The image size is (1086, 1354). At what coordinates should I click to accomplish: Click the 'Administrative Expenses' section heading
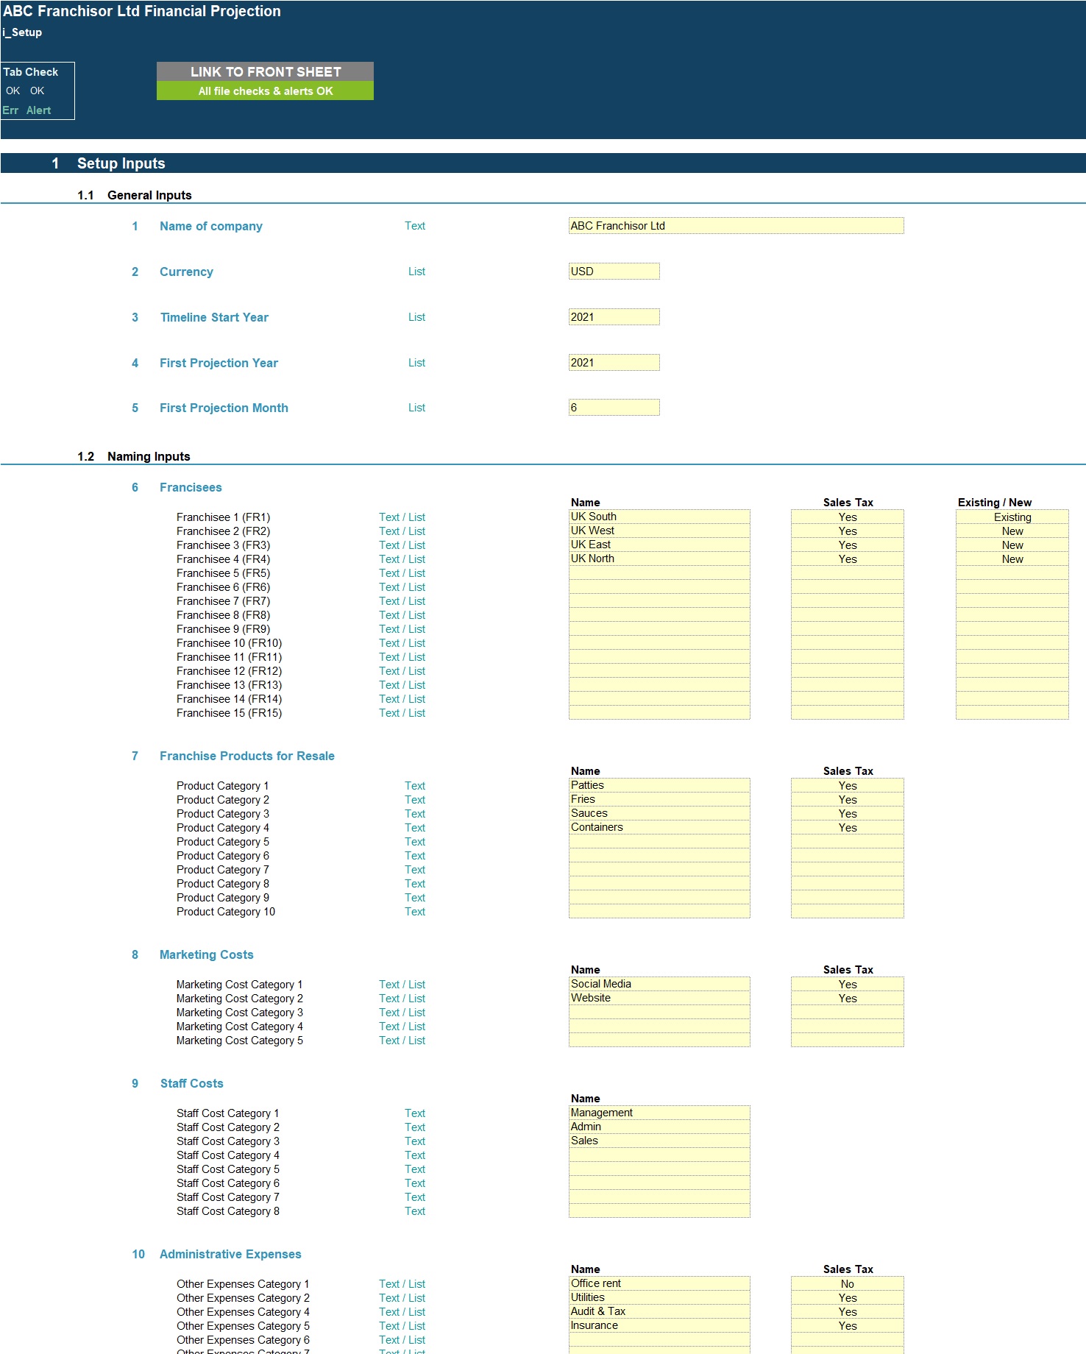230,1254
